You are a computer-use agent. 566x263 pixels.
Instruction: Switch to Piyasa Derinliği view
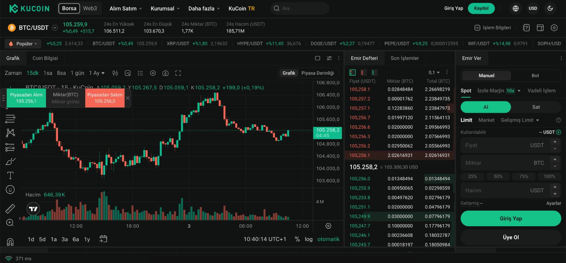tap(318, 73)
